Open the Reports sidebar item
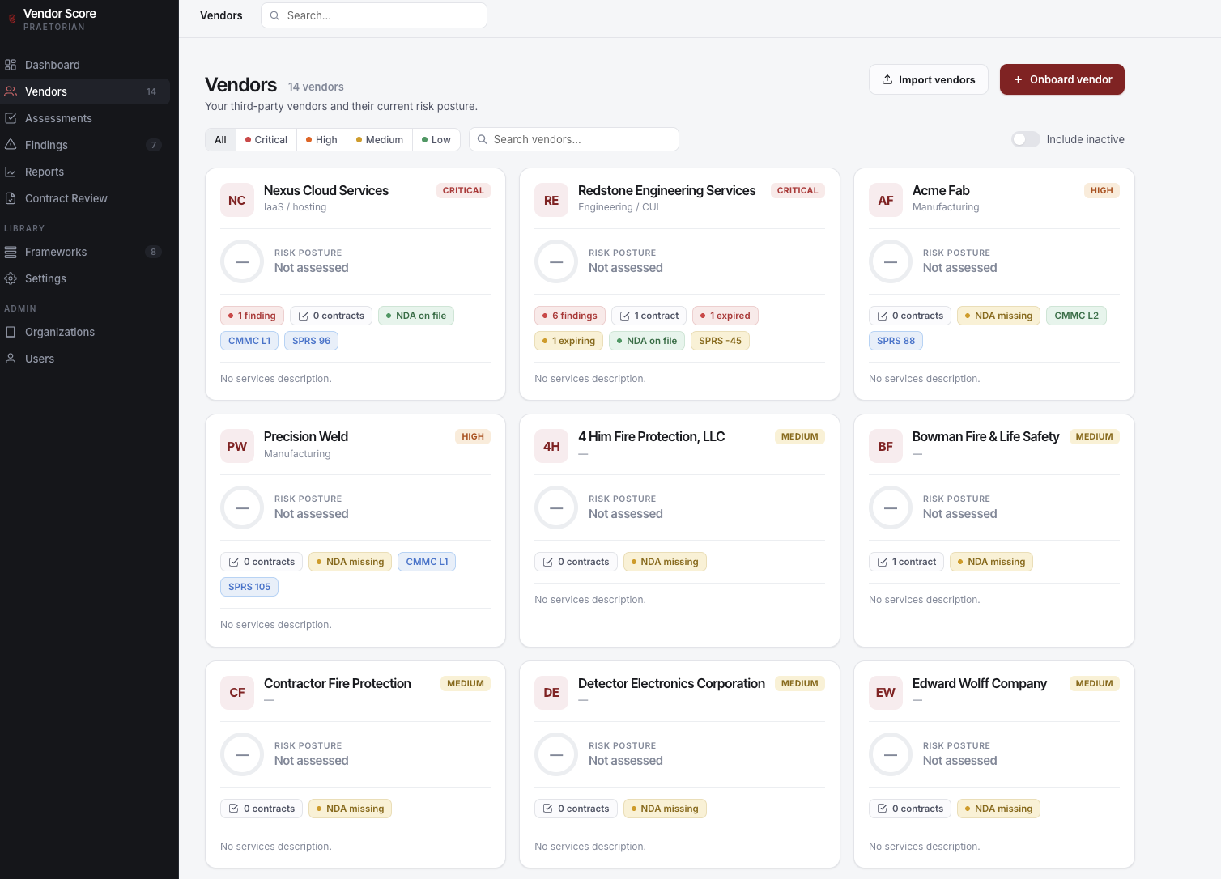Screen dimensions: 1221x879 pyautogui.click(x=85, y=172)
